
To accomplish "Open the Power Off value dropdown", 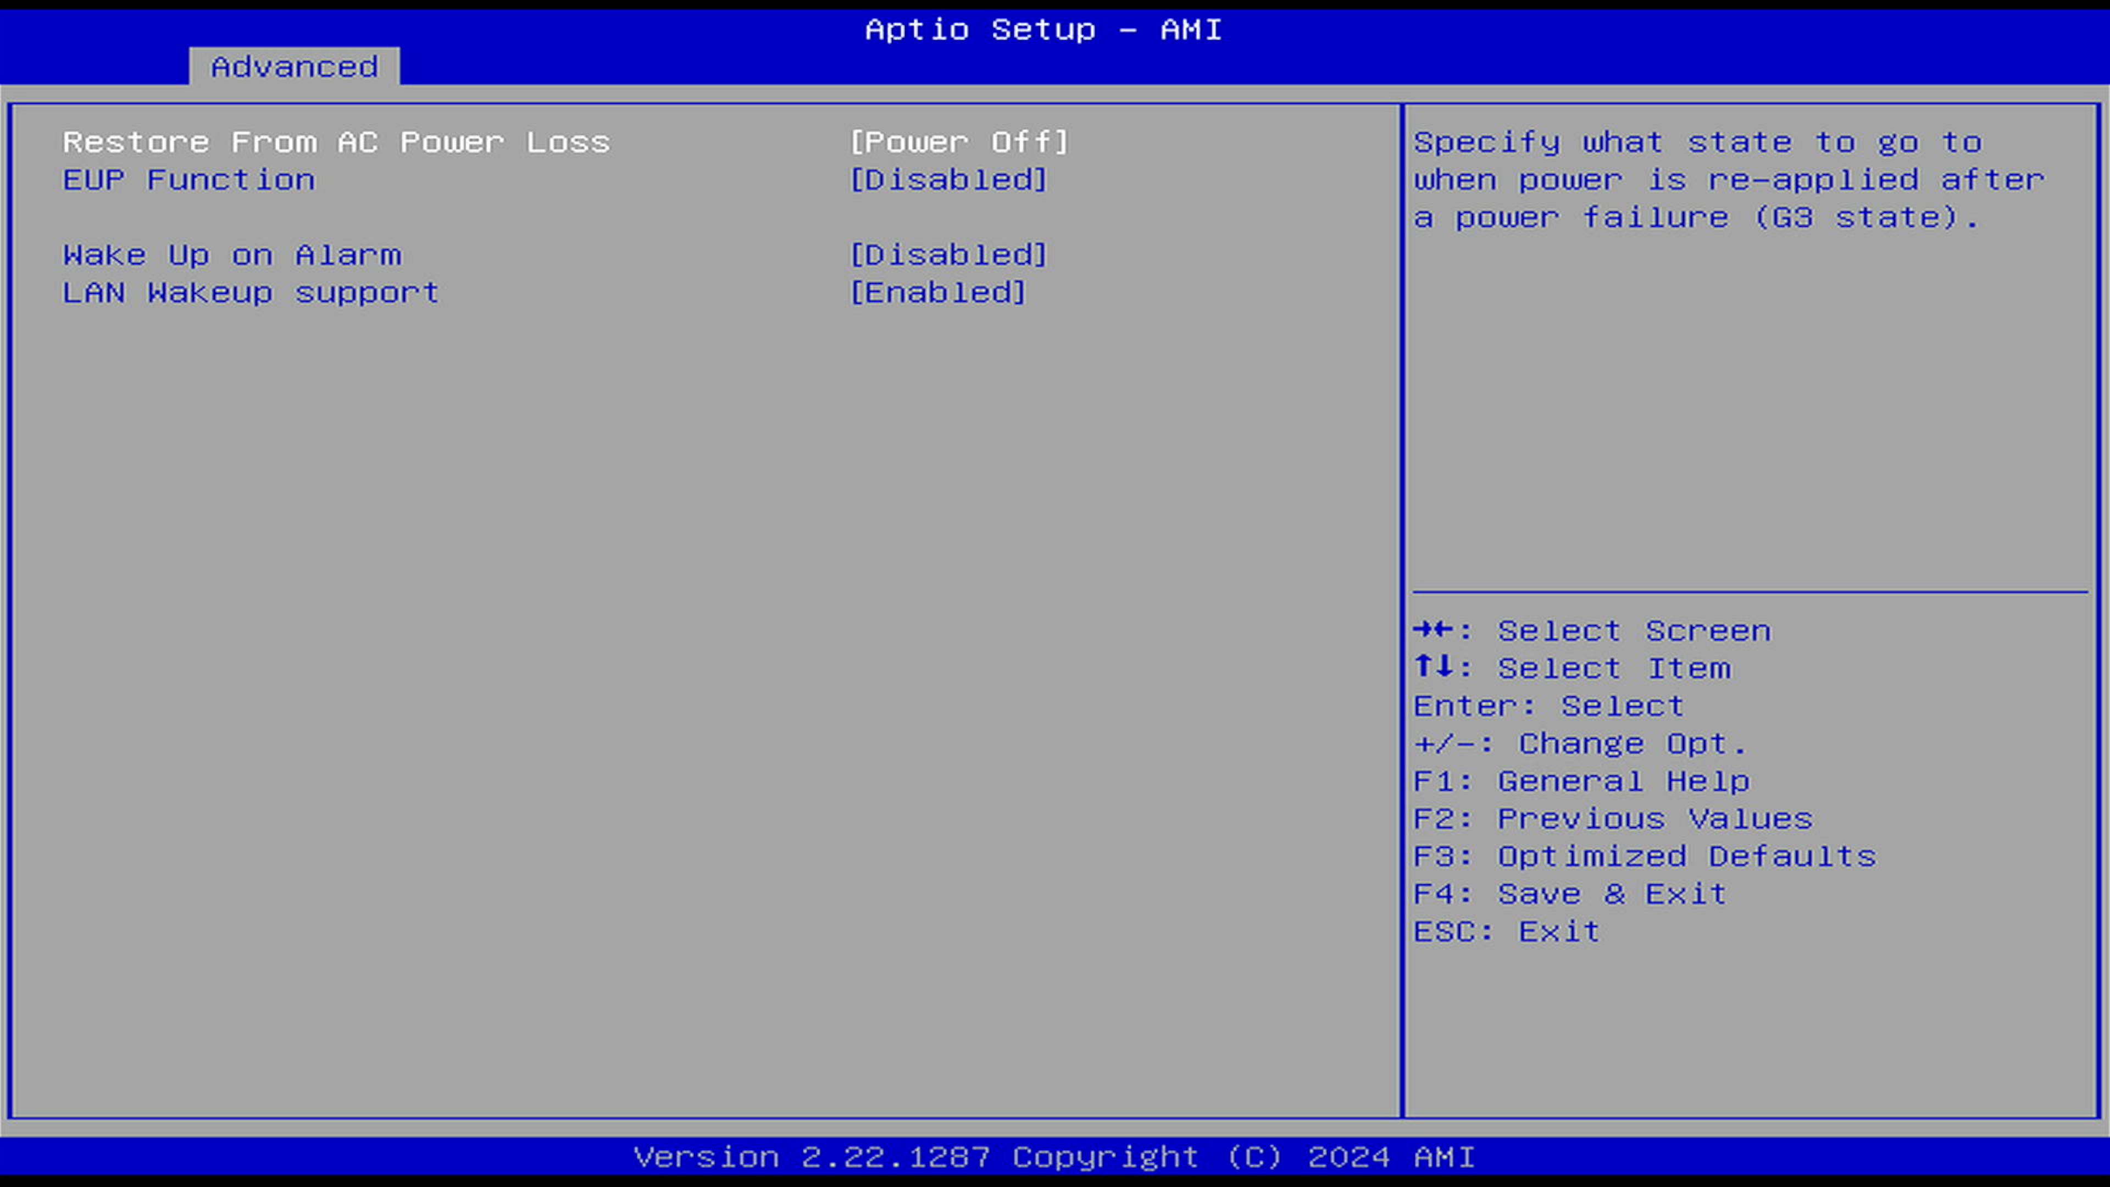I will 958,142.
